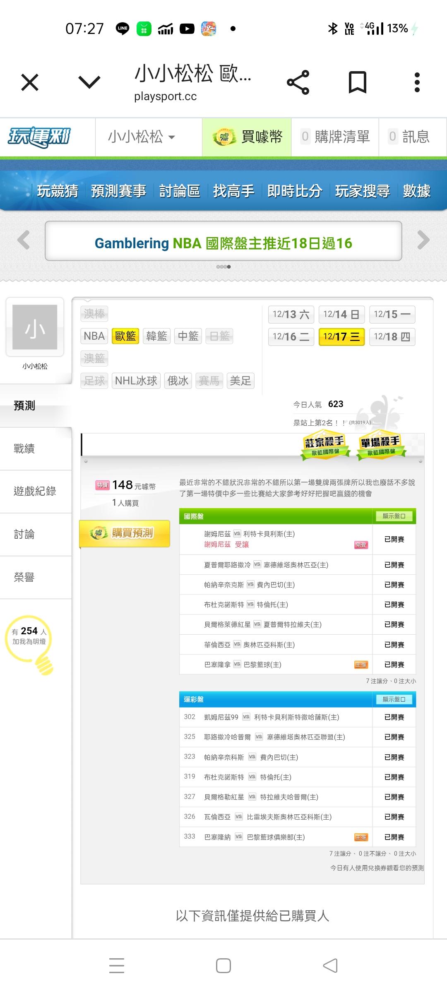Select match 325 耶路撒冷哈普爾 row
447x993 pixels.
(x=297, y=737)
